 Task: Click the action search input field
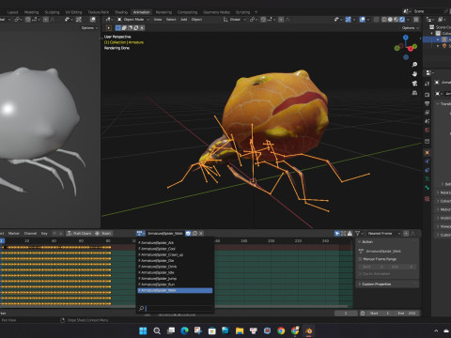coord(179,309)
